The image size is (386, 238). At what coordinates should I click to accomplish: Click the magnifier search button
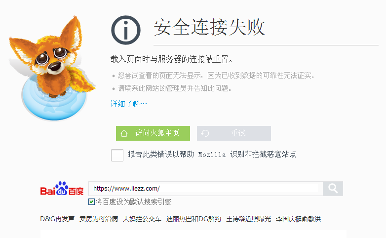[x=333, y=189]
